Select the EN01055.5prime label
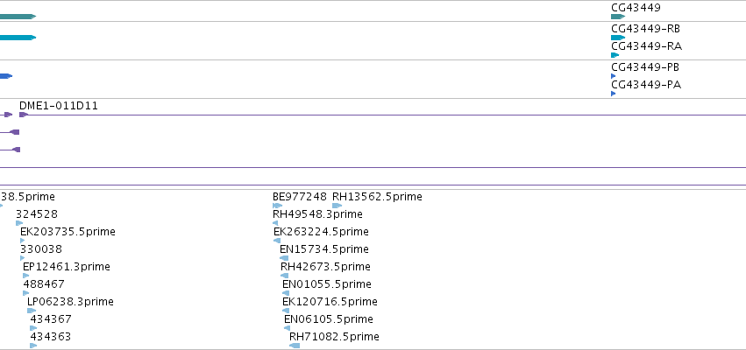746x350 pixels. (x=326, y=284)
